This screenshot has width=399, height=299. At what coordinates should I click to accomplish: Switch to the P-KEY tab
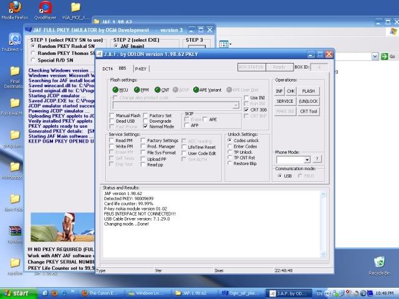click(141, 69)
